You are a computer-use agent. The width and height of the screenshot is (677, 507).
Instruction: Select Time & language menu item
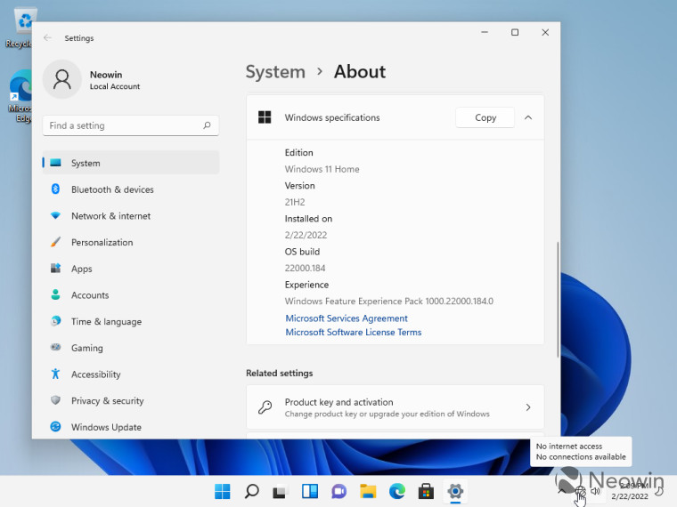[x=106, y=322]
